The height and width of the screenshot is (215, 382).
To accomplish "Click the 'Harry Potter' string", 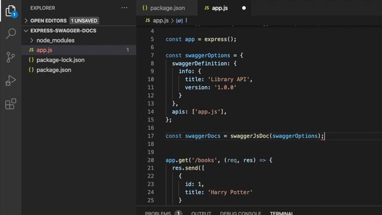I will (x=230, y=192).
